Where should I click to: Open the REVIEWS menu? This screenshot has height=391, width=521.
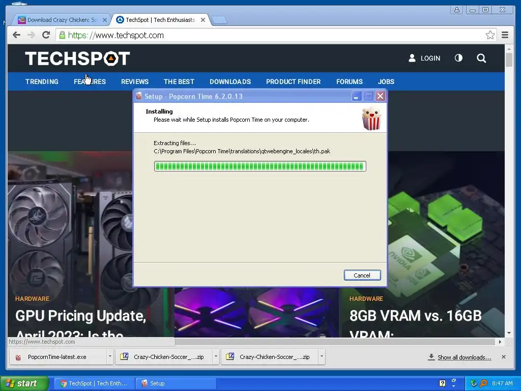[x=134, y=81]
